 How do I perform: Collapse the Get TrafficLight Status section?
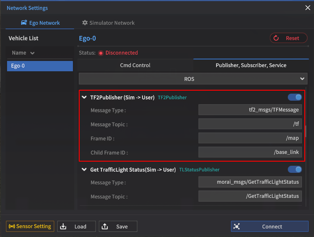84,170
